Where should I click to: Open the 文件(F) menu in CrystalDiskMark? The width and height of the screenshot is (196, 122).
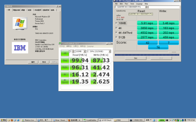pos(62,46)
